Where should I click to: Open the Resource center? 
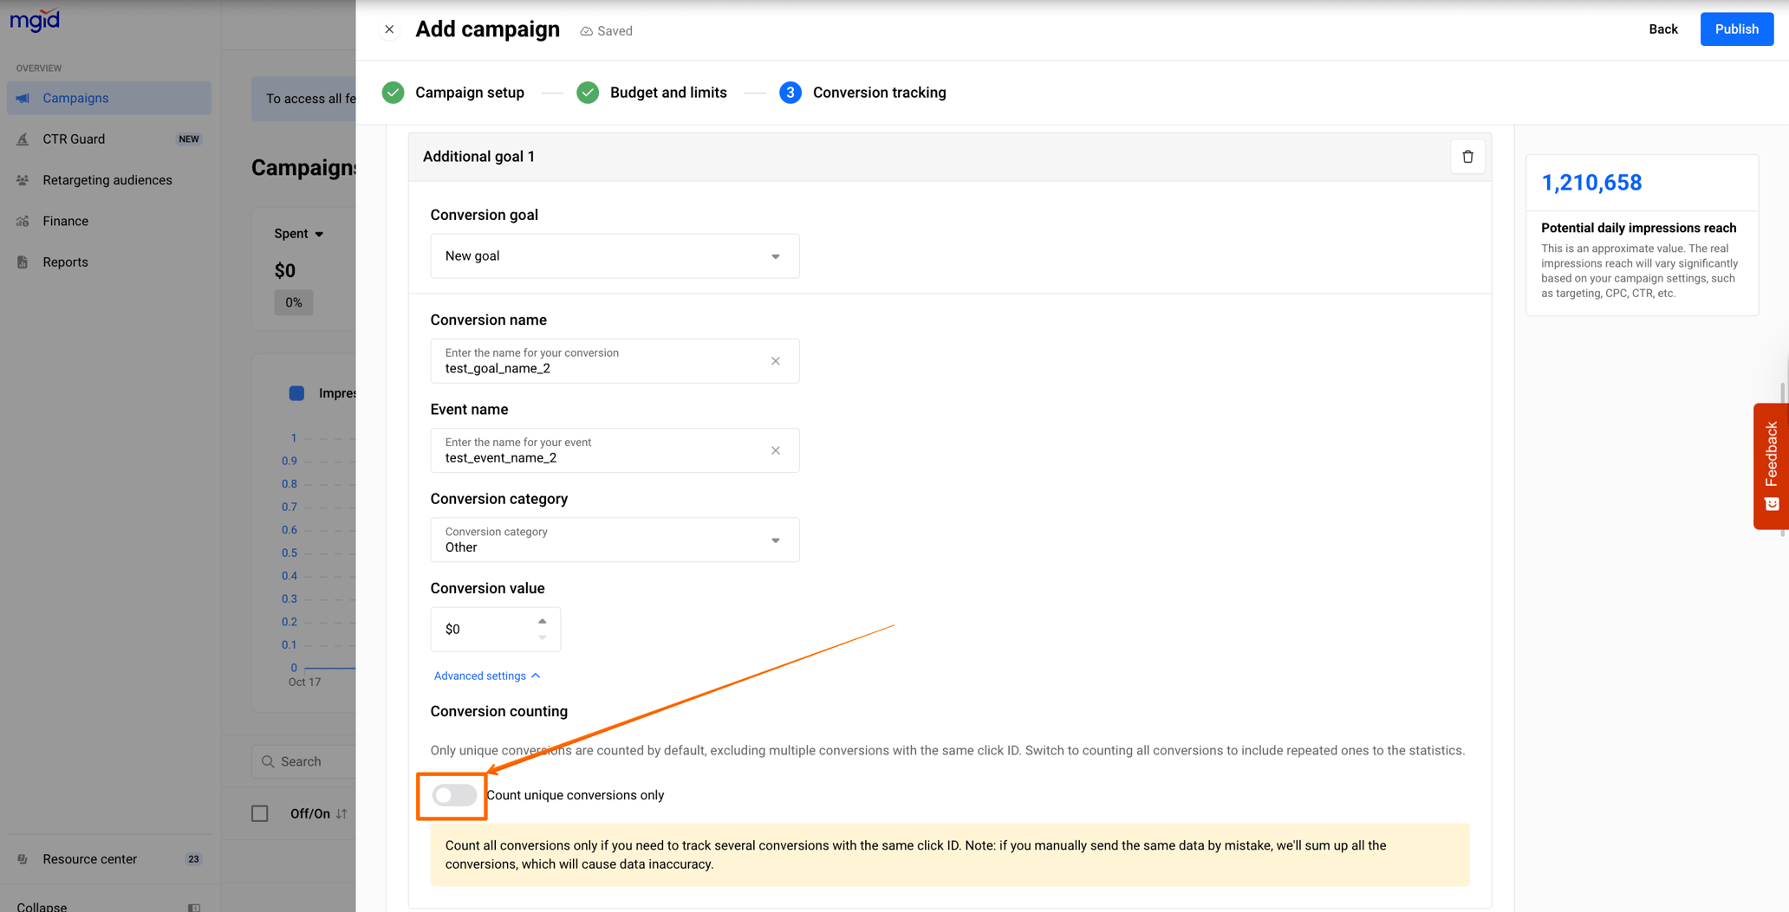pyautogui.click(x=89, y=858)
